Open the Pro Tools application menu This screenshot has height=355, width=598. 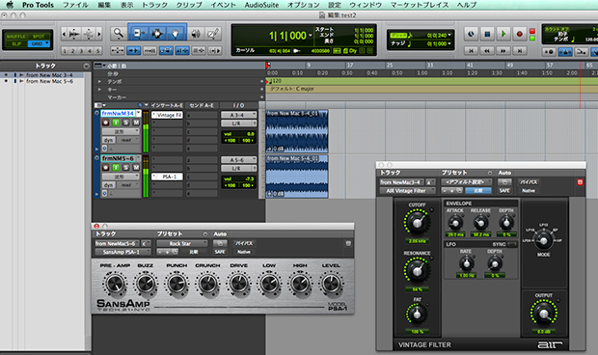click(x=38, y=5)
